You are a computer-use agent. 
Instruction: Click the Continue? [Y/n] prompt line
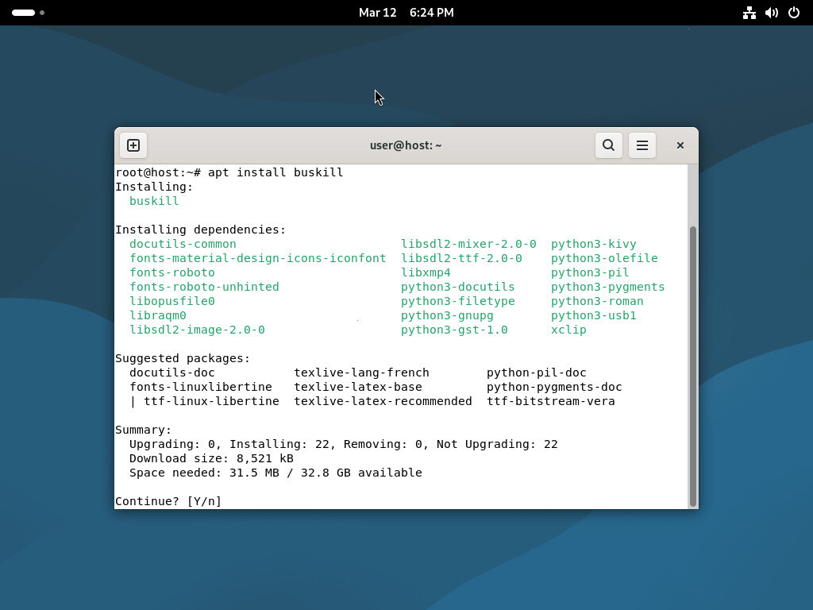tap(168, 501)
